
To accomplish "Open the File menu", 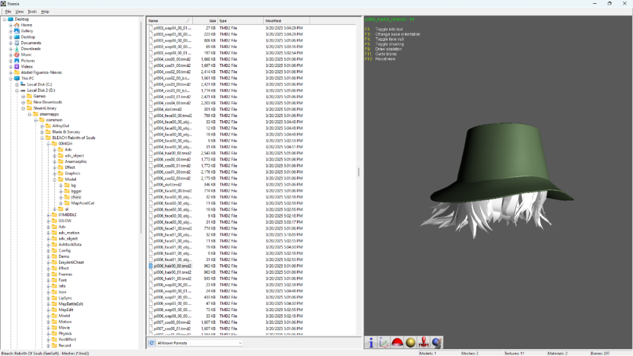I will point(8,11).
